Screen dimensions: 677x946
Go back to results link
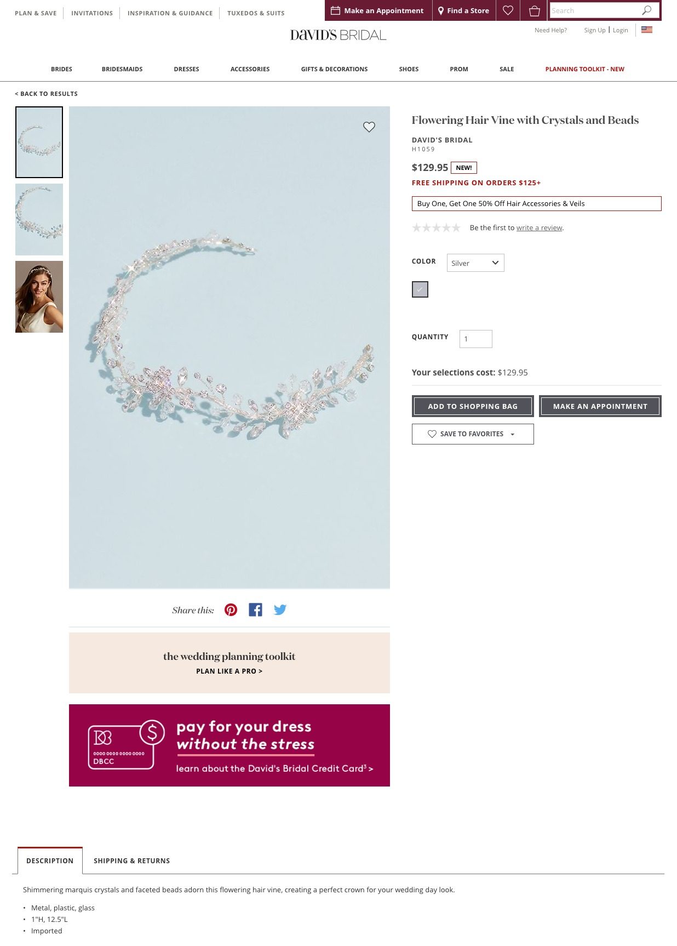point(46,94)
